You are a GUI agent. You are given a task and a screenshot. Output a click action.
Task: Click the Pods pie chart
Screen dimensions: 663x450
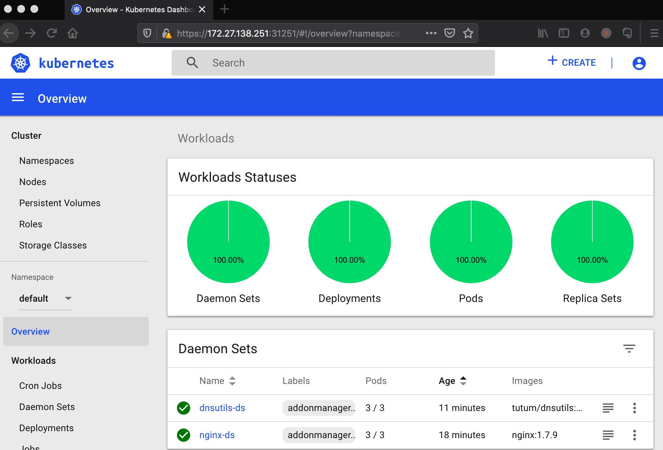(471, 242)
